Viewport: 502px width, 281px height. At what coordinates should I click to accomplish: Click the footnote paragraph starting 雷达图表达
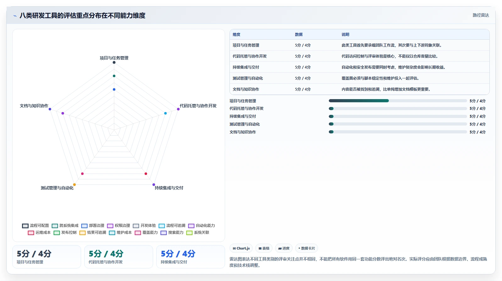click(358, 262)
